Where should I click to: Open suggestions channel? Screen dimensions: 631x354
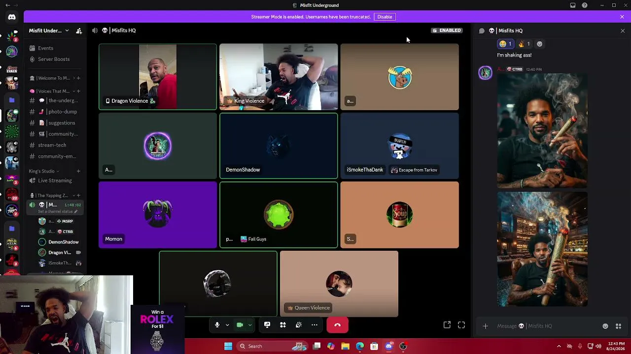(x=55, y=123)
